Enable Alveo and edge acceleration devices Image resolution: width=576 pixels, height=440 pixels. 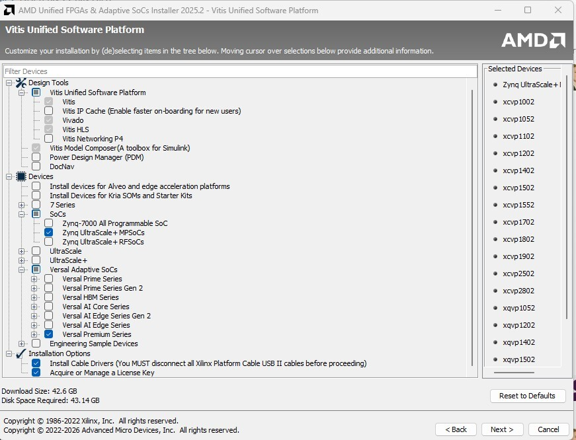[x=36, y=186]
